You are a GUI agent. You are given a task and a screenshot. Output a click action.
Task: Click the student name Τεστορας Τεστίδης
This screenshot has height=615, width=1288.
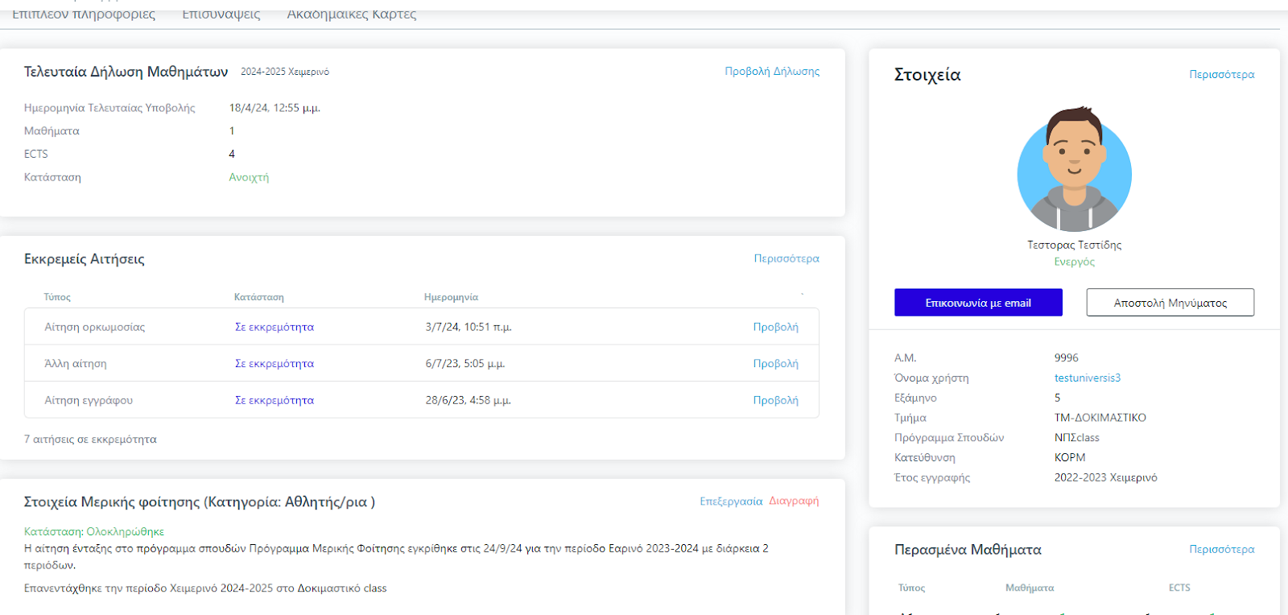(1075, 245)
